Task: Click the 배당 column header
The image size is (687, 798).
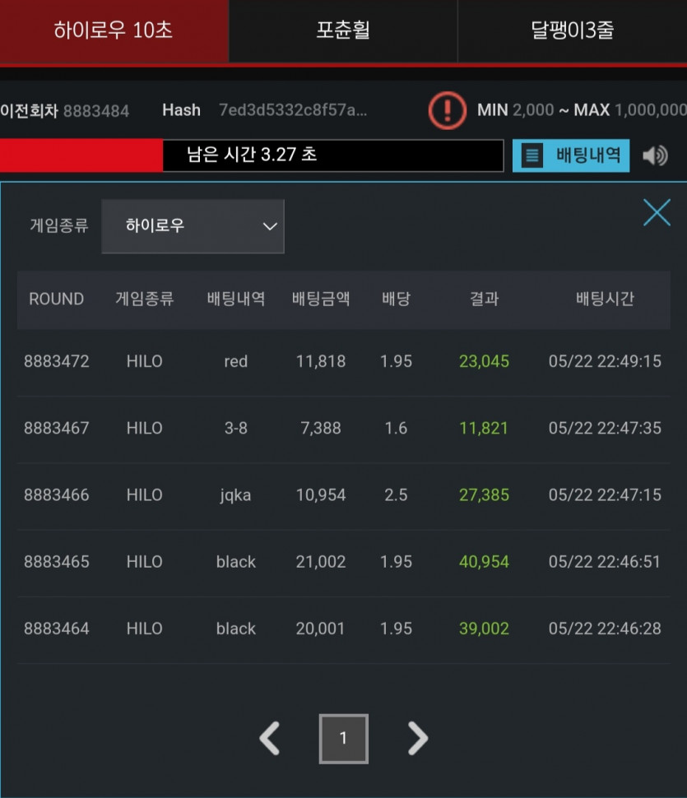Action: 396,299
